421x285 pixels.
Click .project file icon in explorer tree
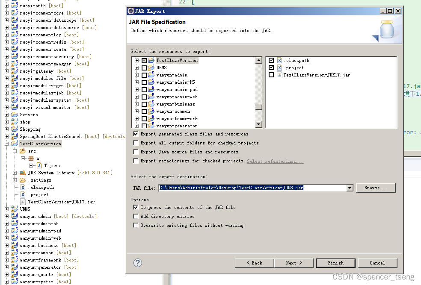point(23,194)
